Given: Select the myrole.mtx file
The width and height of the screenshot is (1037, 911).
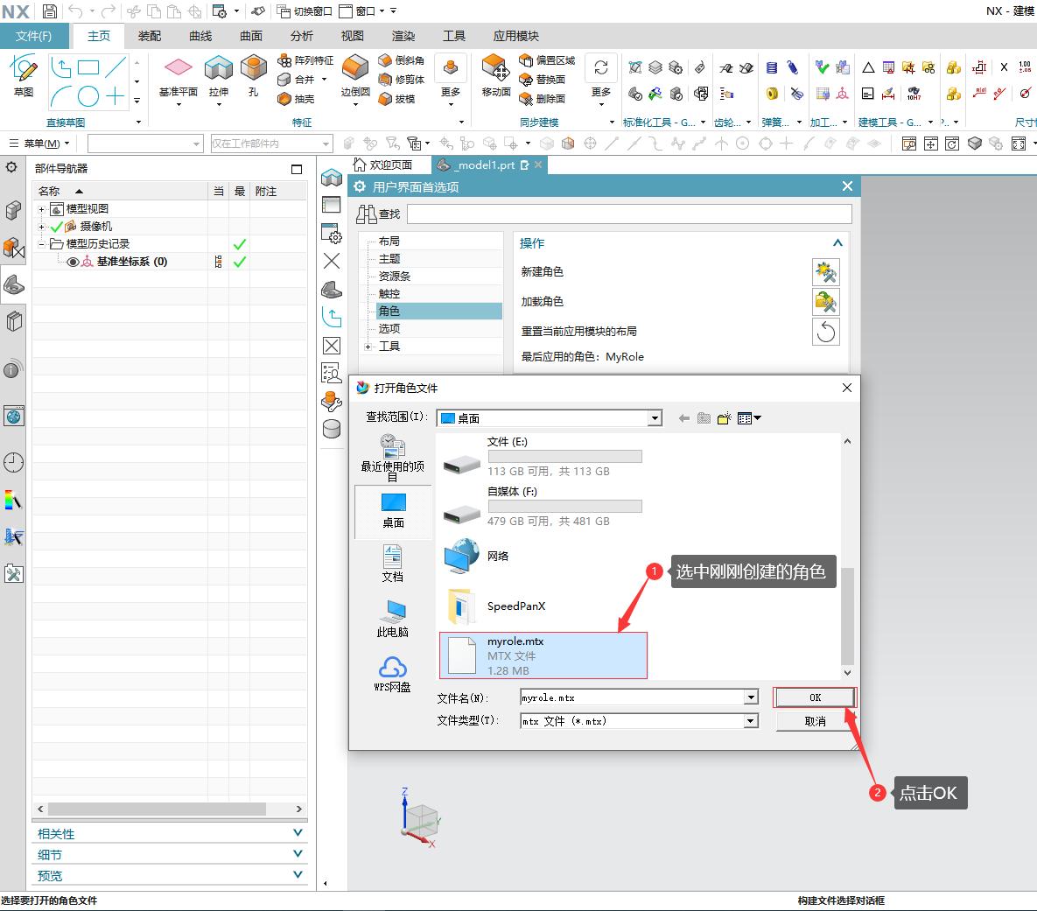Looking at the screenshot, I should pyautogui.click(x=543, y=655).
